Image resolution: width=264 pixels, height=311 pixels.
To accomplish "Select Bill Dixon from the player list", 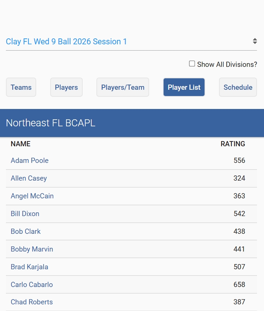I will (x=25, y=214).
